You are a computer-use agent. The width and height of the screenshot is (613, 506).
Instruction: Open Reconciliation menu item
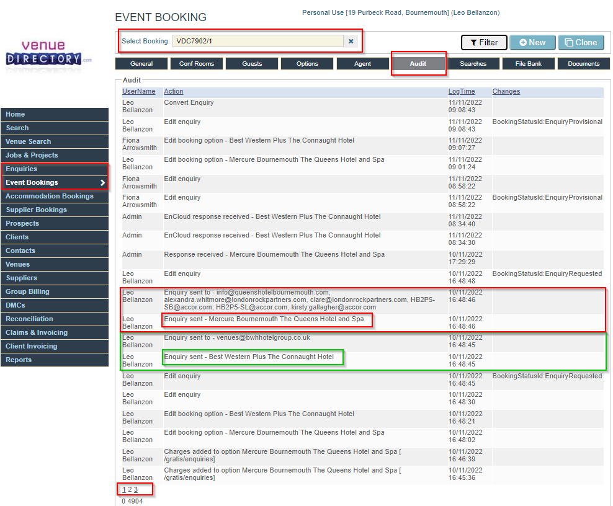click(55, 319)
